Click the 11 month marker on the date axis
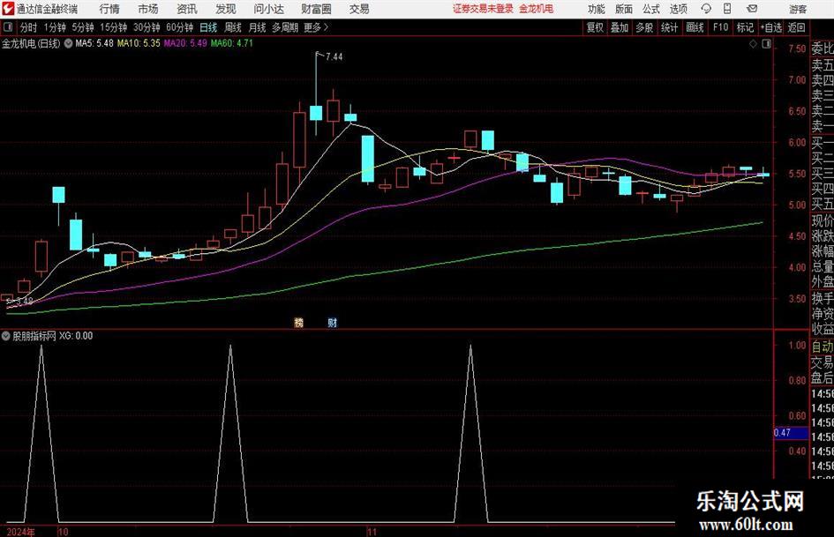Screen dimensions: 834x537 tap(372, 532)
